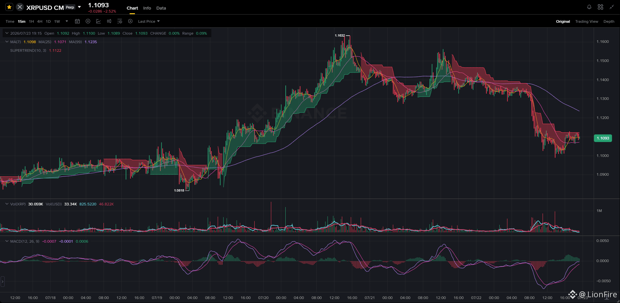
Task: Click the -0.0050 MACD axis label
Action: pos(603,281)
